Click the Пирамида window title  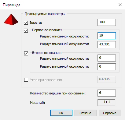click(11, 5)
